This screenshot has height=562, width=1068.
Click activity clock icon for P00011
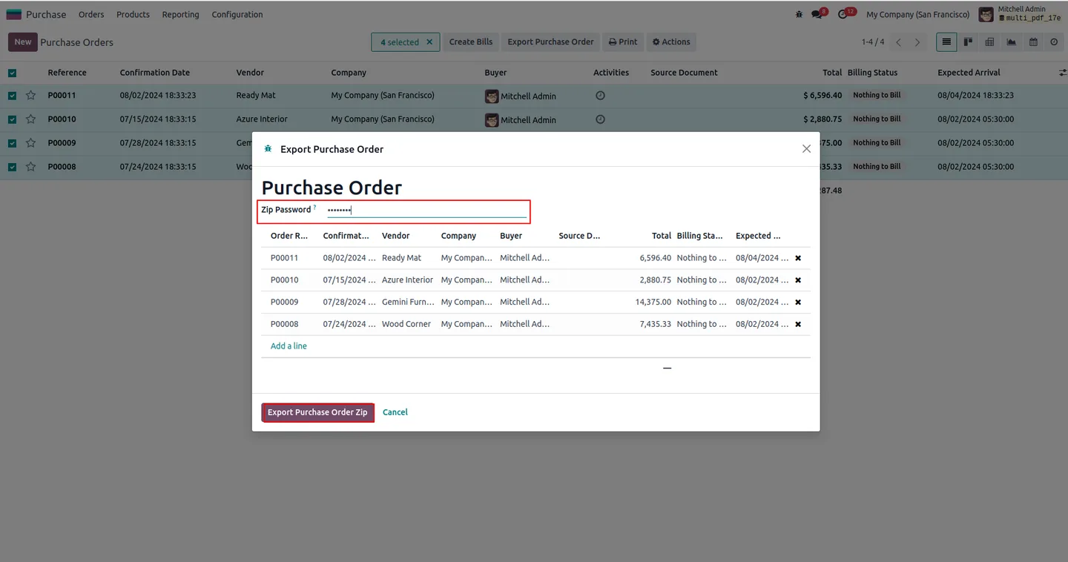coord(600,96)
